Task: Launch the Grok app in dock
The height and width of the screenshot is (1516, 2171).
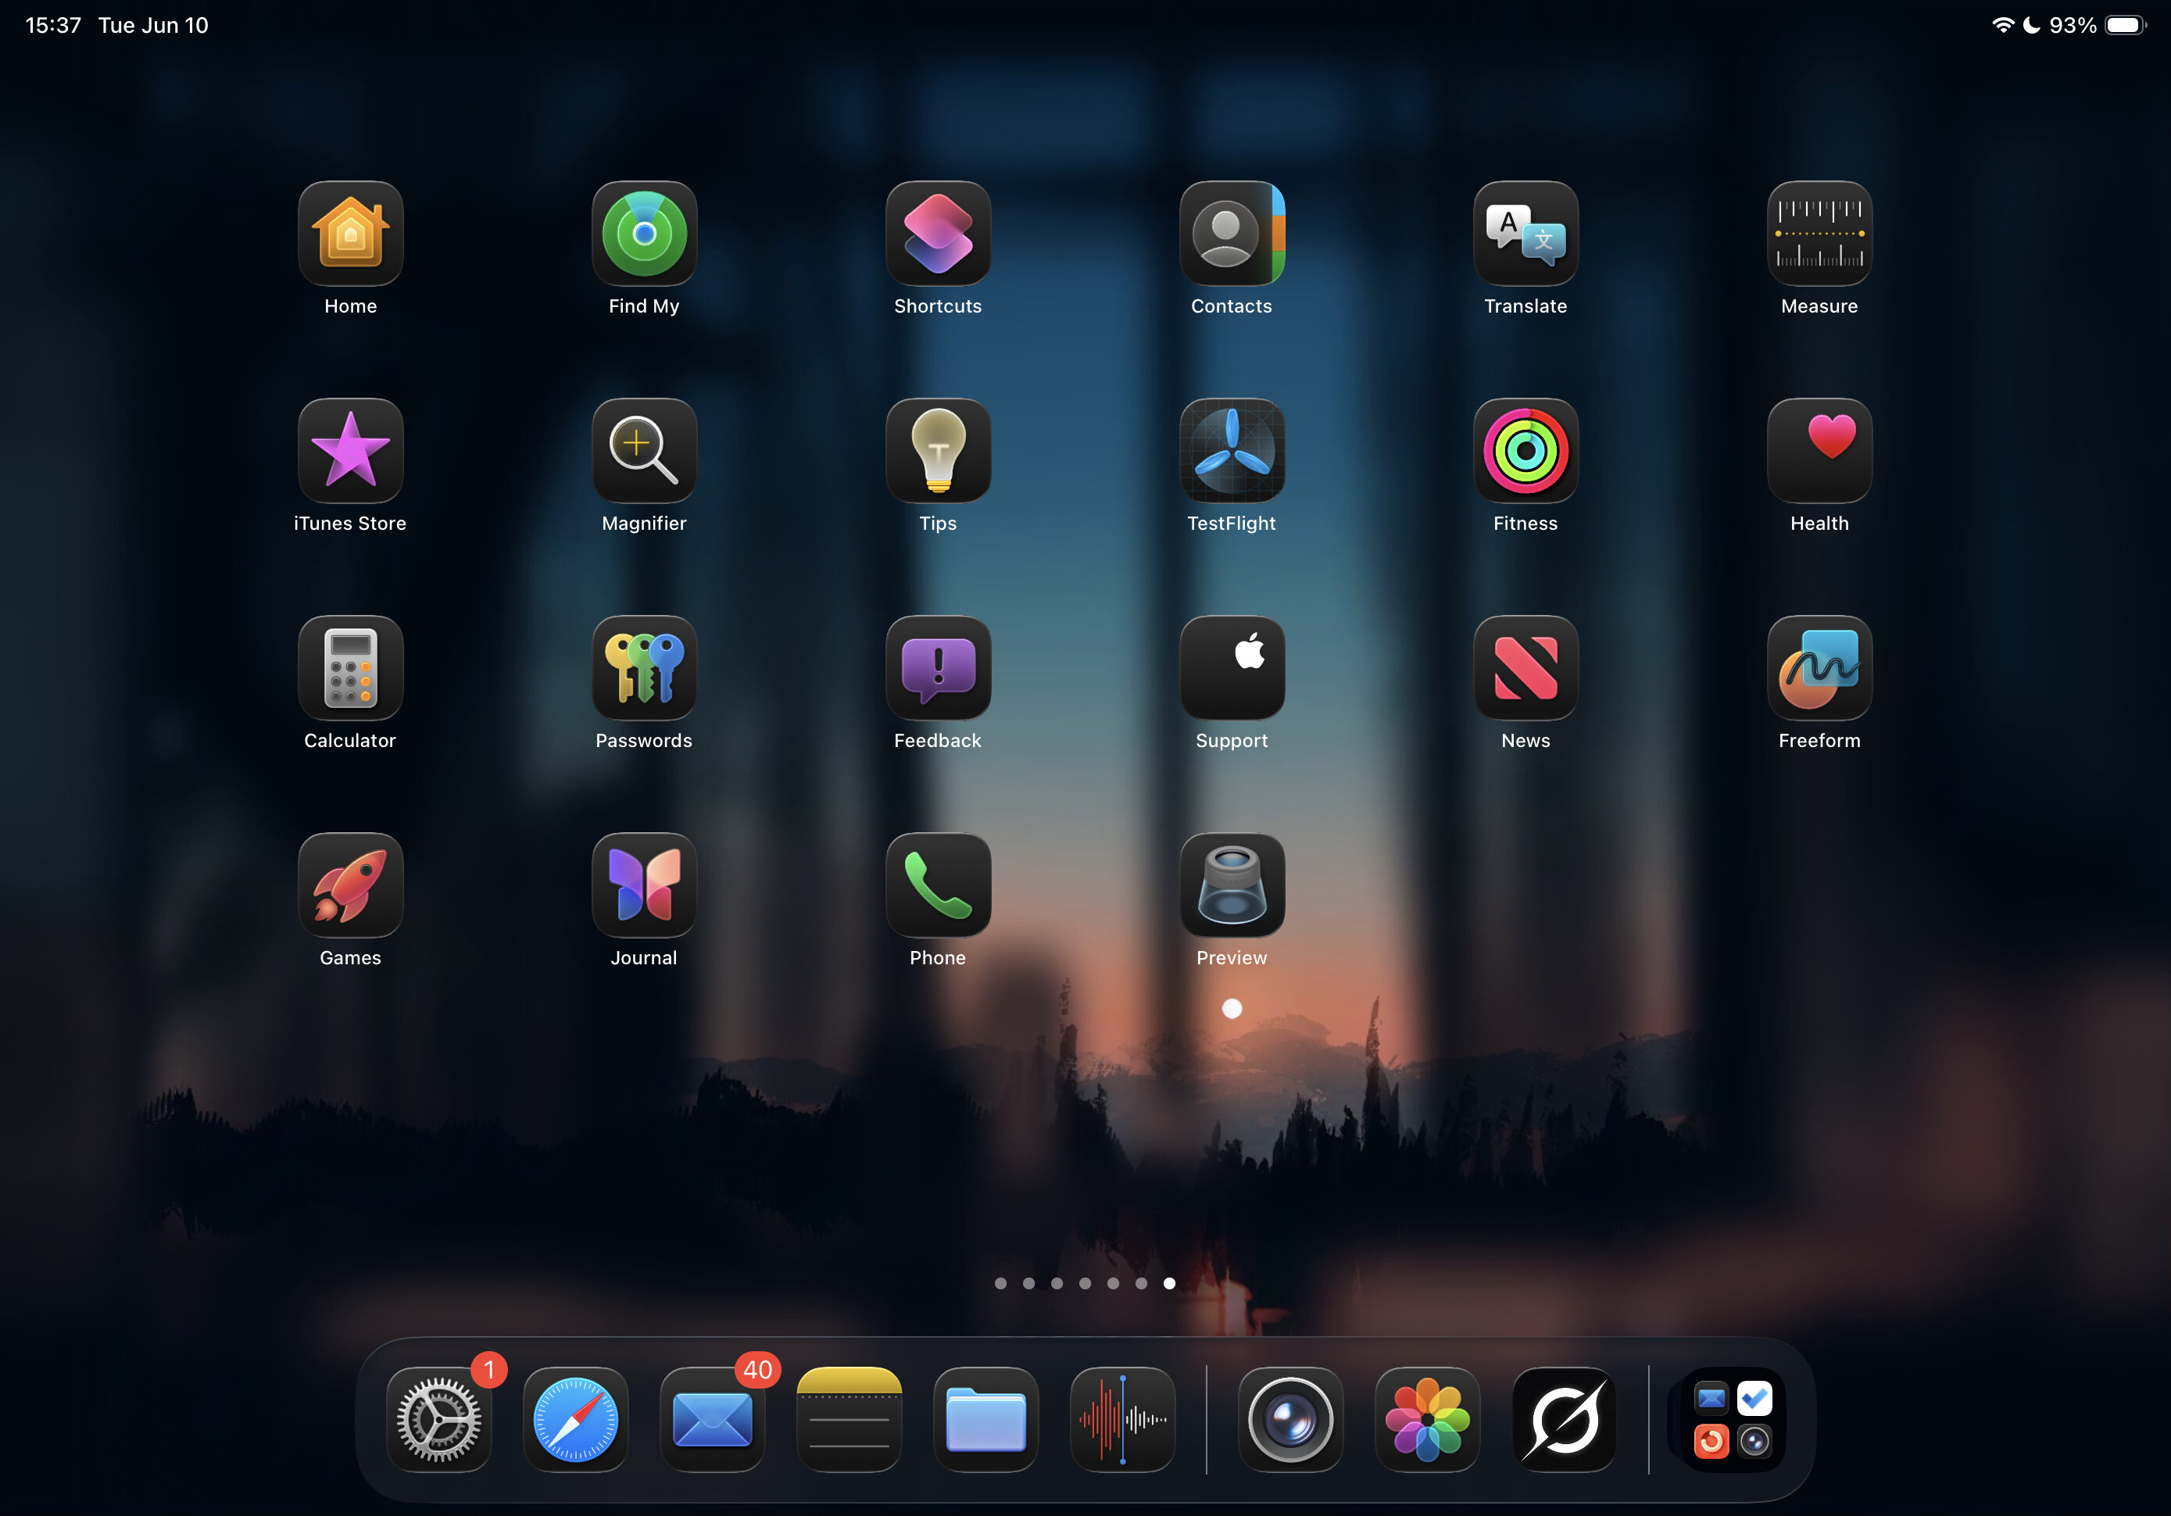Action: click(x=1564, y=1420)
